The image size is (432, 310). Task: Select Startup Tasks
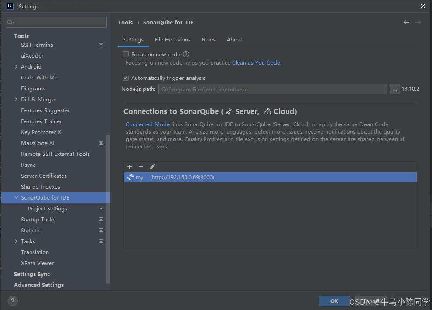38,220
